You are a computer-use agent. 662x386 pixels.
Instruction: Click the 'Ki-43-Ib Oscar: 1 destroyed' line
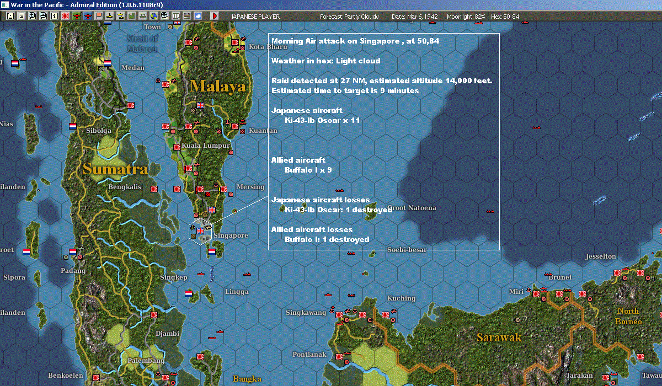coord(338,210)
